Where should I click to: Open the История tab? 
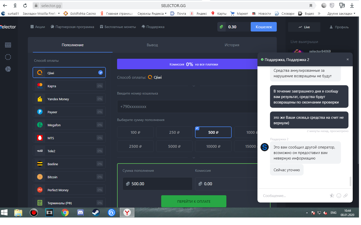(232, 45)
